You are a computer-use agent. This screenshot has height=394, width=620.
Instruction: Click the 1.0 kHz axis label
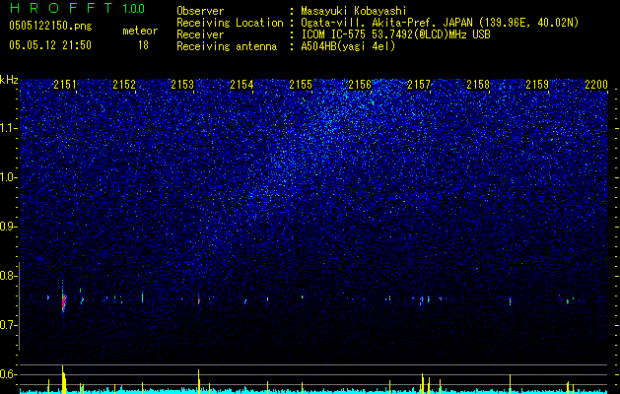8,177
